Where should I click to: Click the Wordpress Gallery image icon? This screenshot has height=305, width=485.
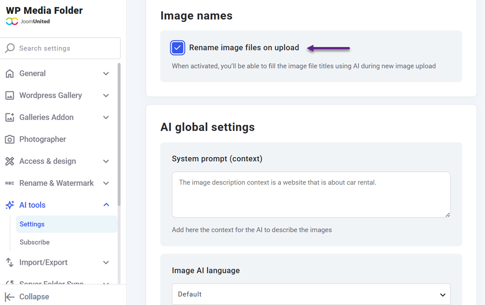pos(9,95)
